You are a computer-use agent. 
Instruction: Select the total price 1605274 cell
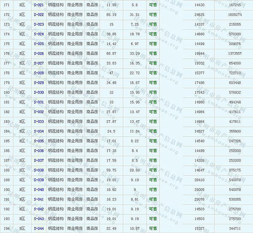[235, 14]
